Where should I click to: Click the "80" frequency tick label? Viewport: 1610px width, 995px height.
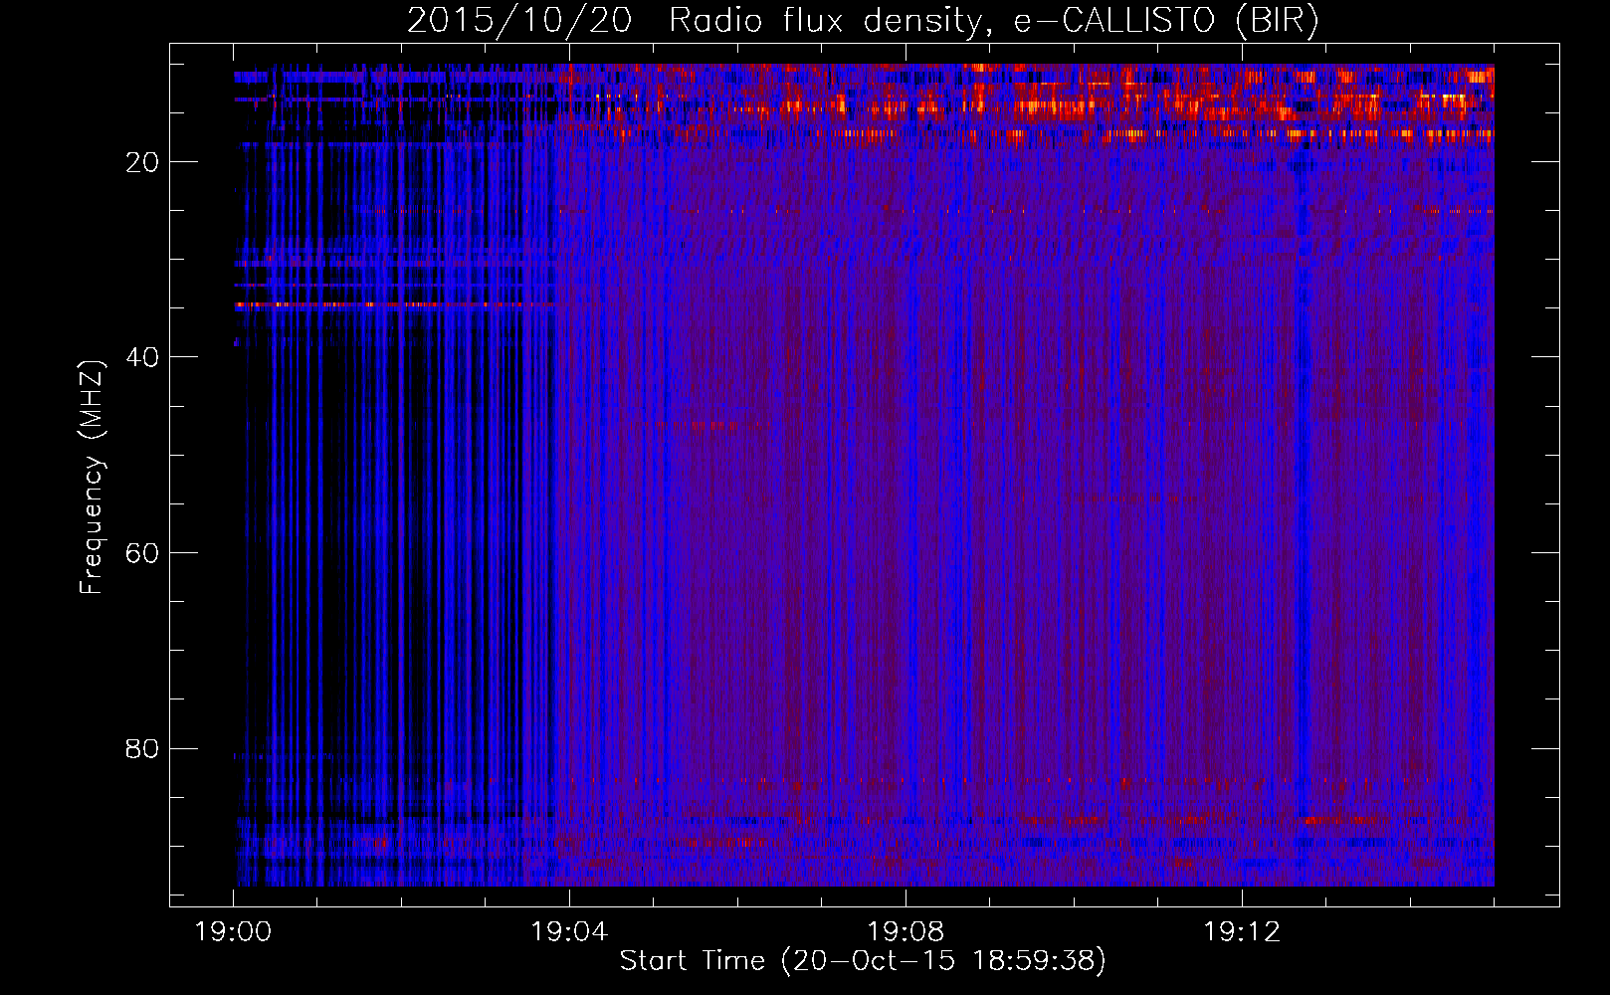click(142, 748)
